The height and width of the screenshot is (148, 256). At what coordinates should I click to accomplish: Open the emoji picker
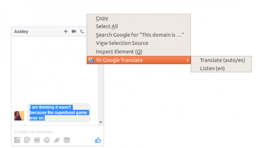point(47,140)
